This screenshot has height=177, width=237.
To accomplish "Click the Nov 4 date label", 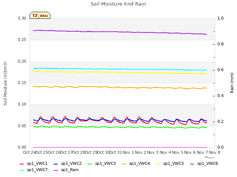I will 165,152.
